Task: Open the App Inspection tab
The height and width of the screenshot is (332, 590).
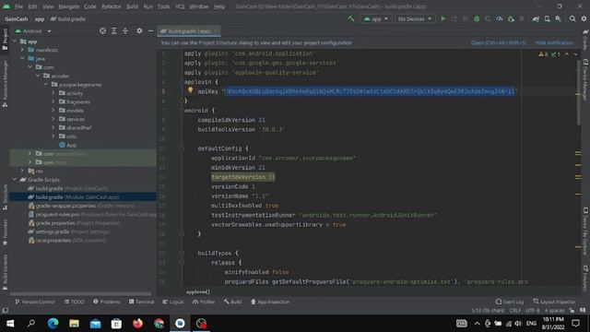Action: [x=270, y=302]
